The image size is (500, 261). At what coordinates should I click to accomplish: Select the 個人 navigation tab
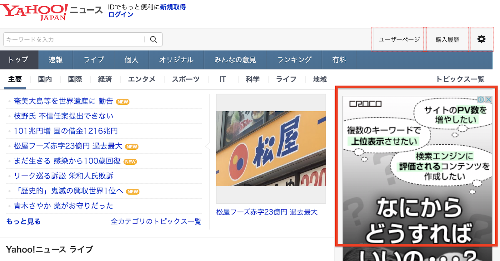132,60
